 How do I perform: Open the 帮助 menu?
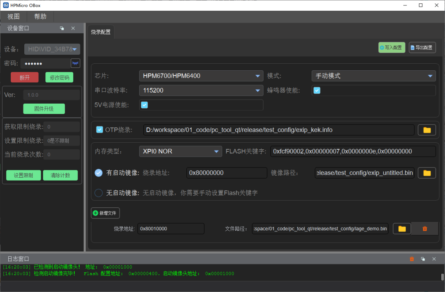(40, 16)
